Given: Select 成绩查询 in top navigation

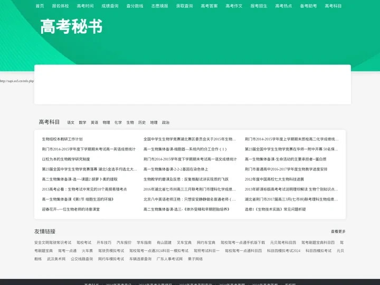Looking at the screenshot, I should pos(110,6).
